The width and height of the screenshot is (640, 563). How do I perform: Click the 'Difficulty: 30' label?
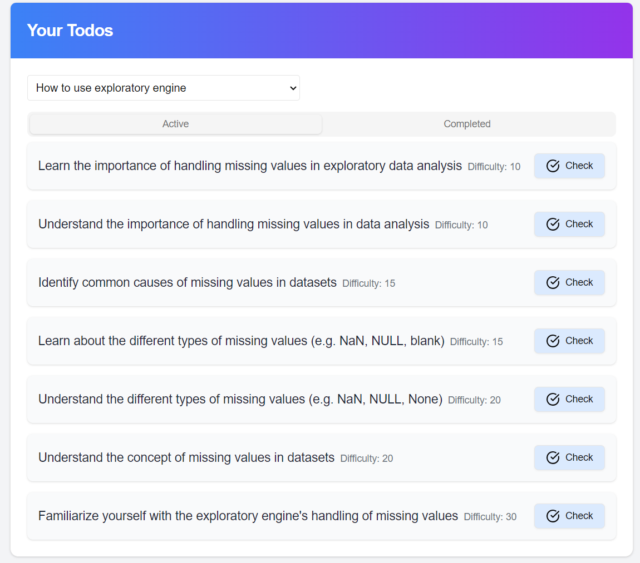click(490, 517)
